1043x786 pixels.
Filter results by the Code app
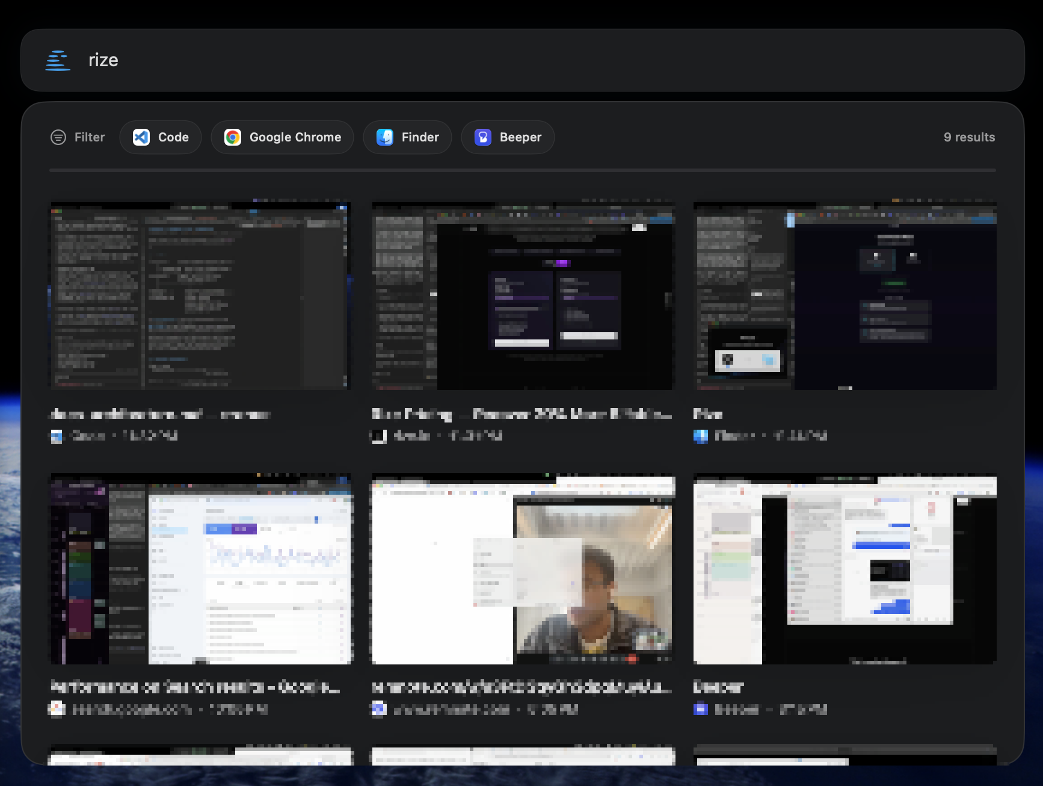tap(161, 137)
